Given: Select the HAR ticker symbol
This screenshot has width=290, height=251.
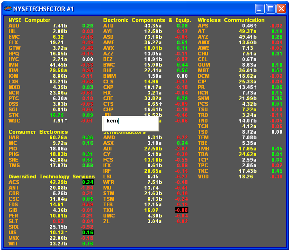Looking at the screenshot, I should click(x=14, y=137).
